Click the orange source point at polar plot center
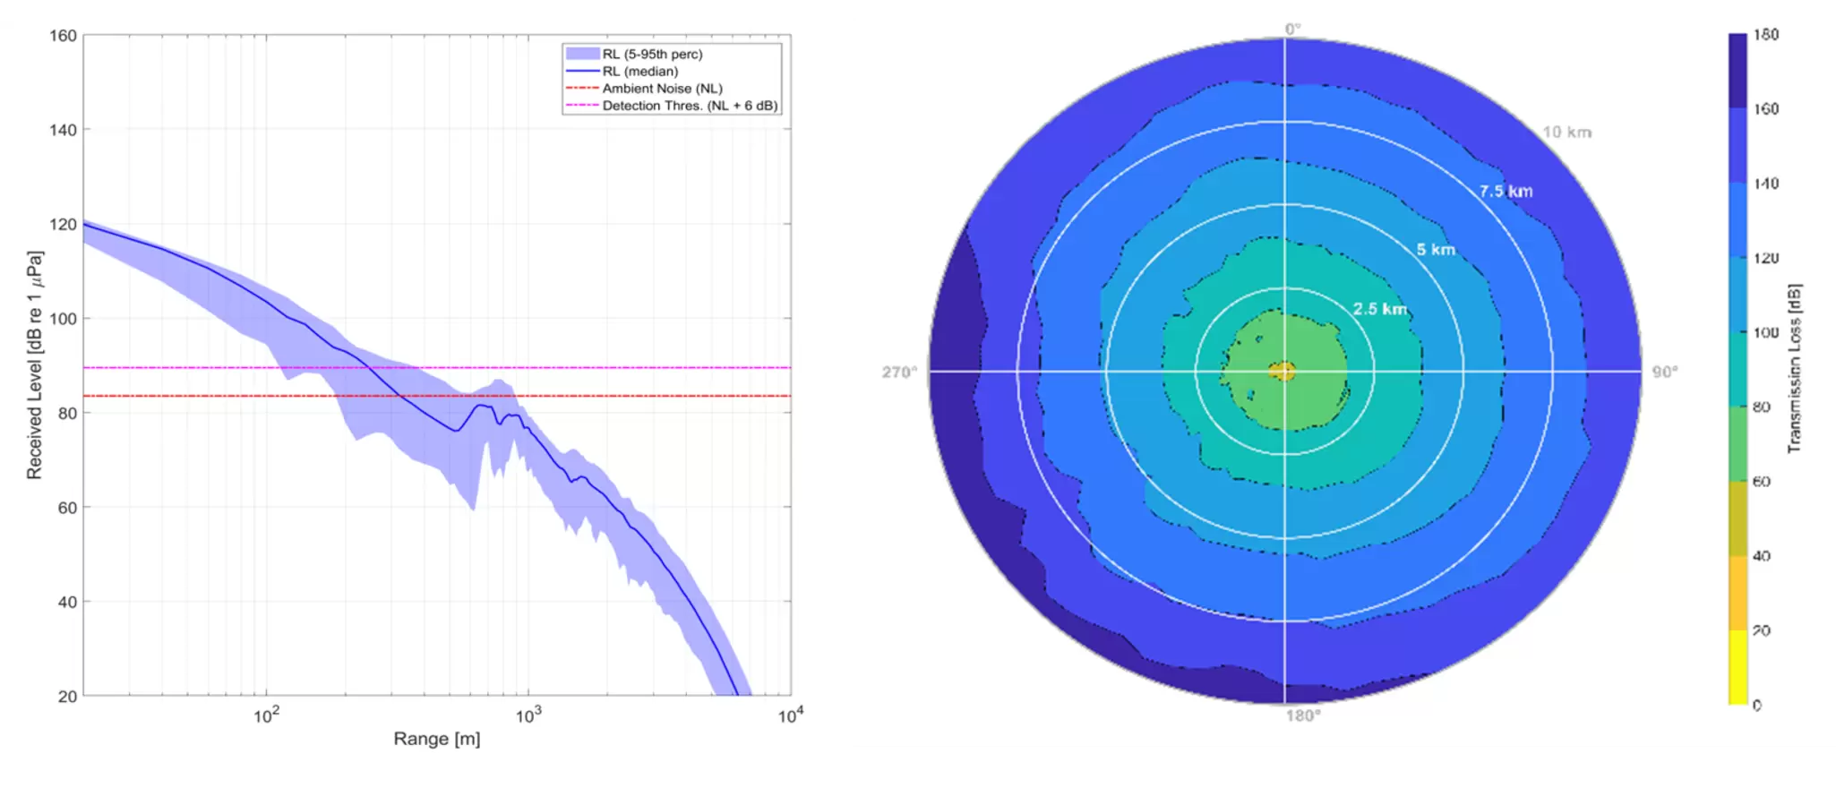The width and height of the screenshot is (1836, 788). (x=1283, y=371)
